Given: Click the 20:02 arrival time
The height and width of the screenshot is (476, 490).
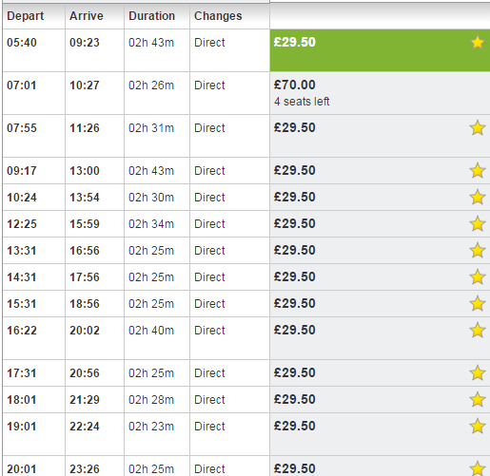Looking at the screenshot, I should pos(85,331).
